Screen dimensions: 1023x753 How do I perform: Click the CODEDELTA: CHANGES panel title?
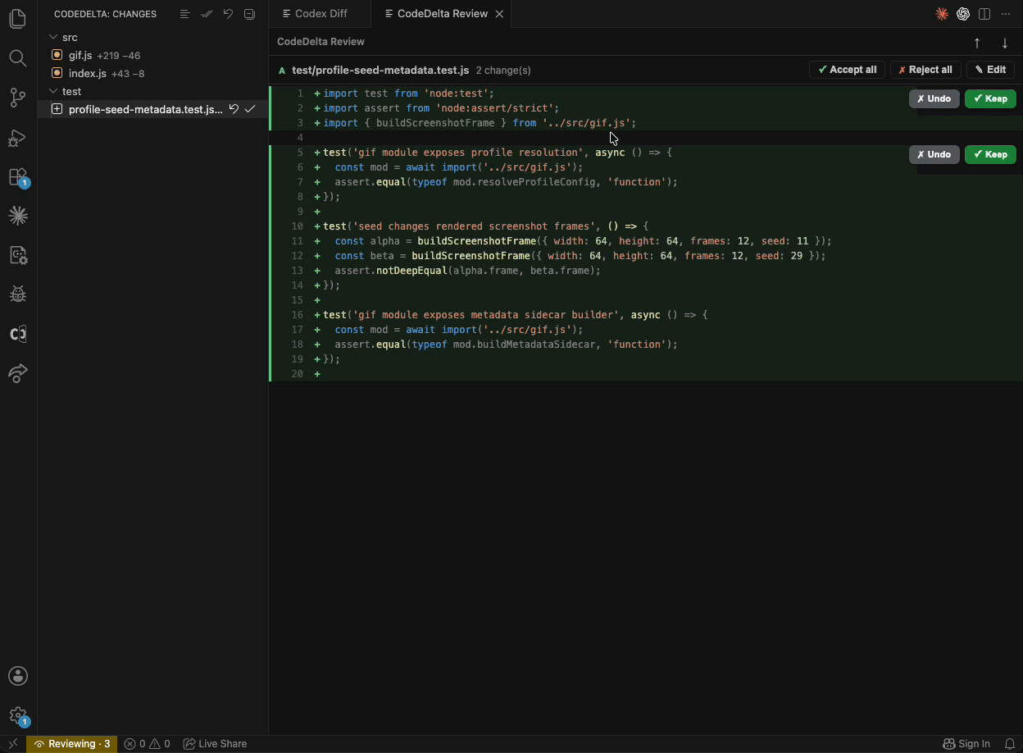click(105, 14)
